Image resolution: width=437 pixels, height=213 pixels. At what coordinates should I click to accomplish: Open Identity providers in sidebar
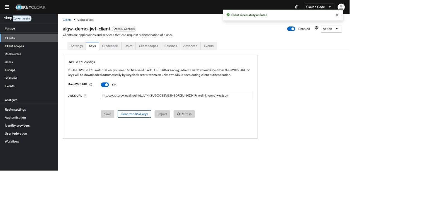tap(17, 125)
